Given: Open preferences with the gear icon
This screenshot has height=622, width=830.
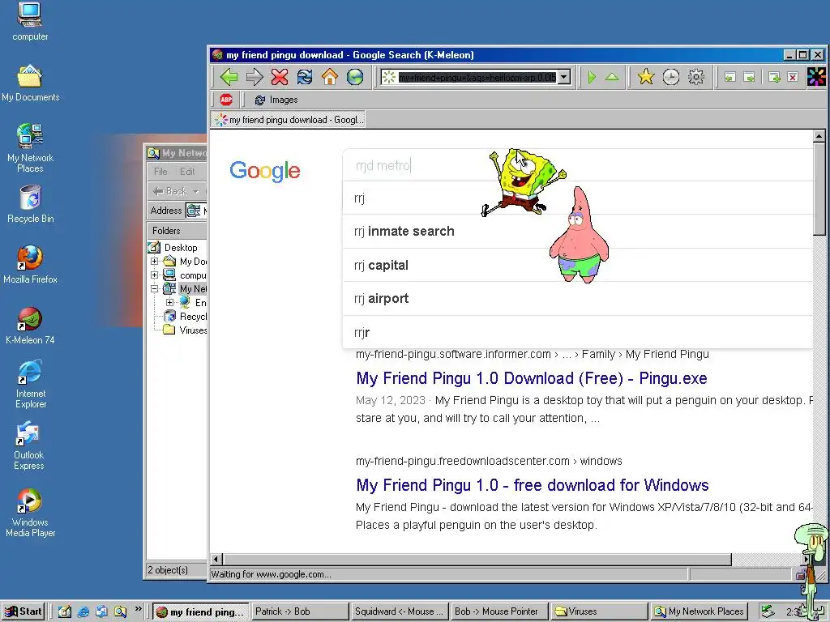Looking at the screenshot, I should 696,77.
